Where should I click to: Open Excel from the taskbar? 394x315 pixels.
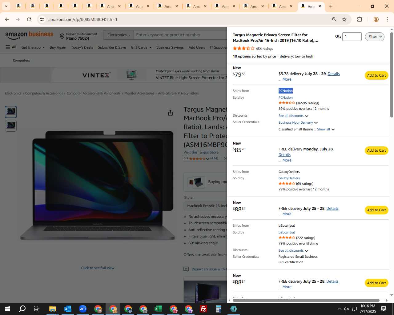click(x=158, y=309)
